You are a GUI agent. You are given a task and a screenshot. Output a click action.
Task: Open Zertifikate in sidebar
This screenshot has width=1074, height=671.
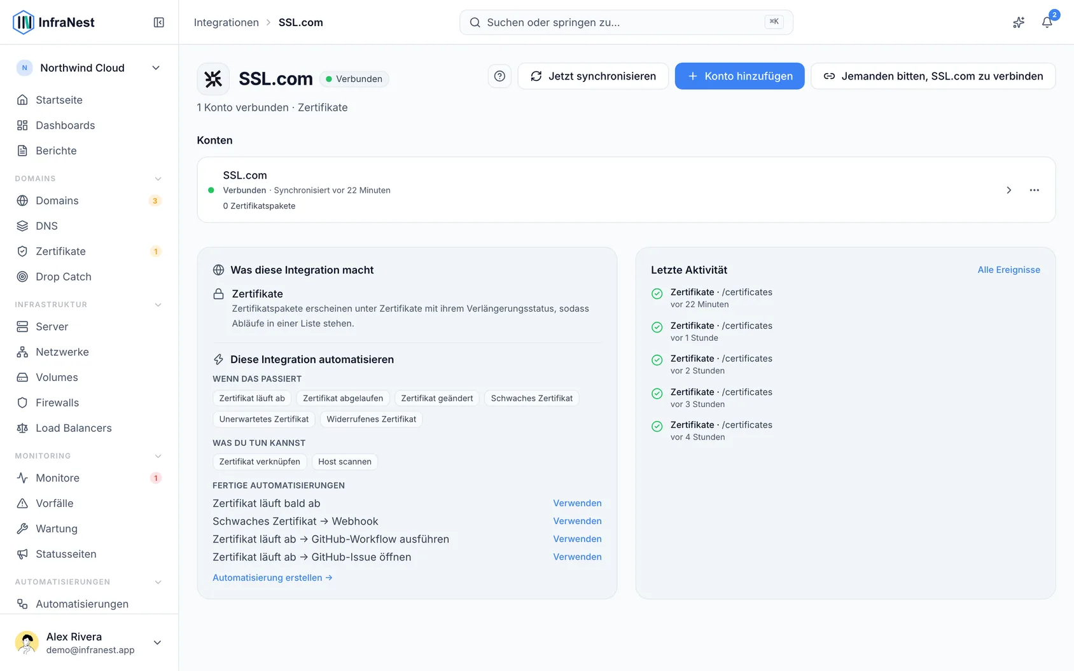click(89, 251)
